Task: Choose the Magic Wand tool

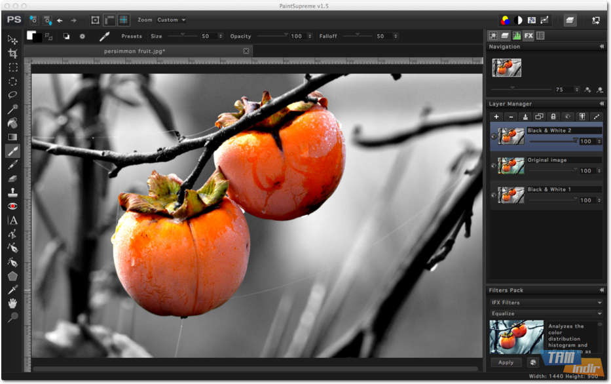Action: tap(12, 109)
